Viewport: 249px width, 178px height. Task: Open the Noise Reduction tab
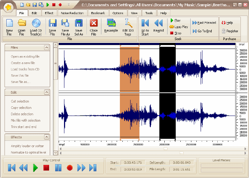click(73, 13)
